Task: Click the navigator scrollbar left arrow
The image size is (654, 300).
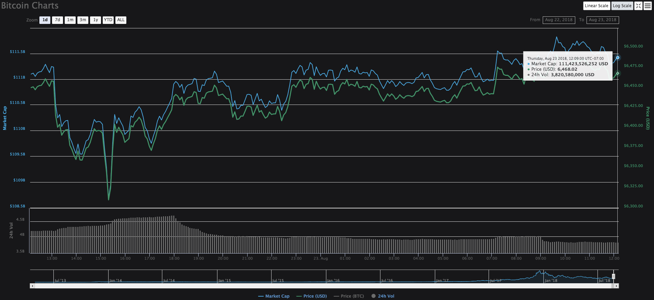Action: (x=32, y=286)
